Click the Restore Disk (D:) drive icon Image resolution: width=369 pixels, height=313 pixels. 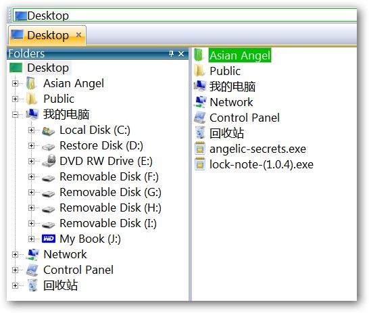point(49,147)
